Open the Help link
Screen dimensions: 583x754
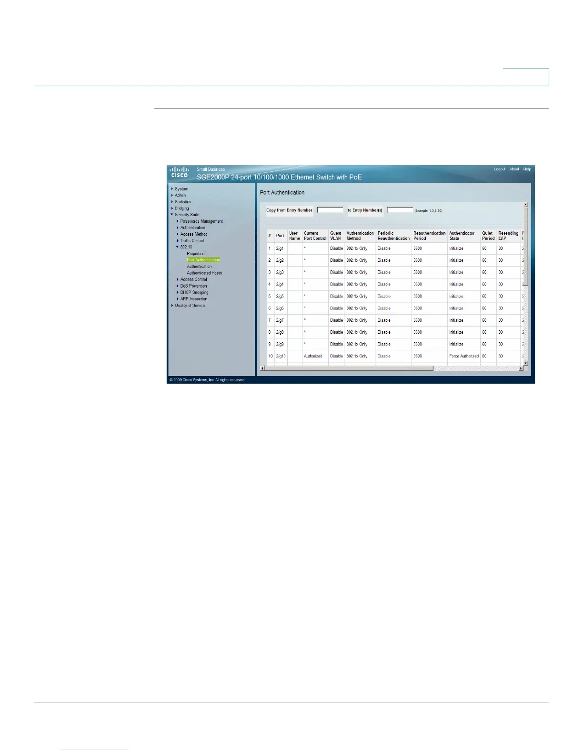pyautogui.click(x=527, y=169)
